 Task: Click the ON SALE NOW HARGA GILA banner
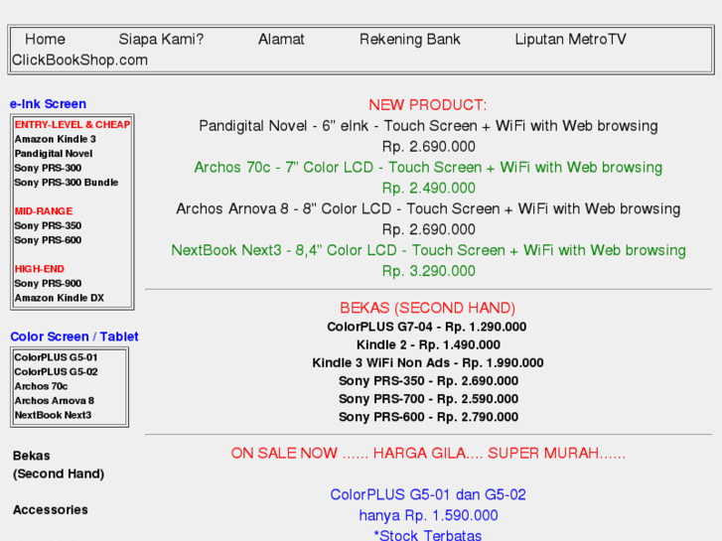click(x=428, y=453)
